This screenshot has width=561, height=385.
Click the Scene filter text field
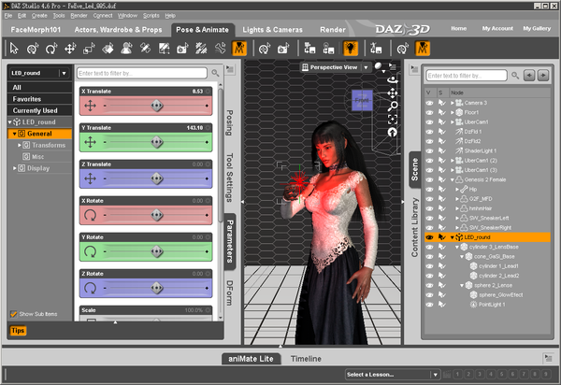tap(467, 76)
